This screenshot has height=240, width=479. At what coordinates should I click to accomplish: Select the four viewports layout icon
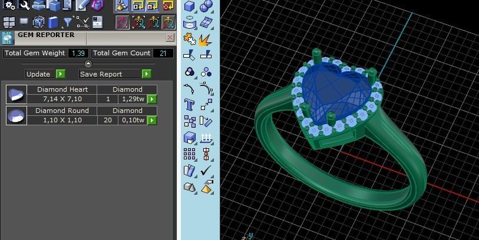[9, 22]
